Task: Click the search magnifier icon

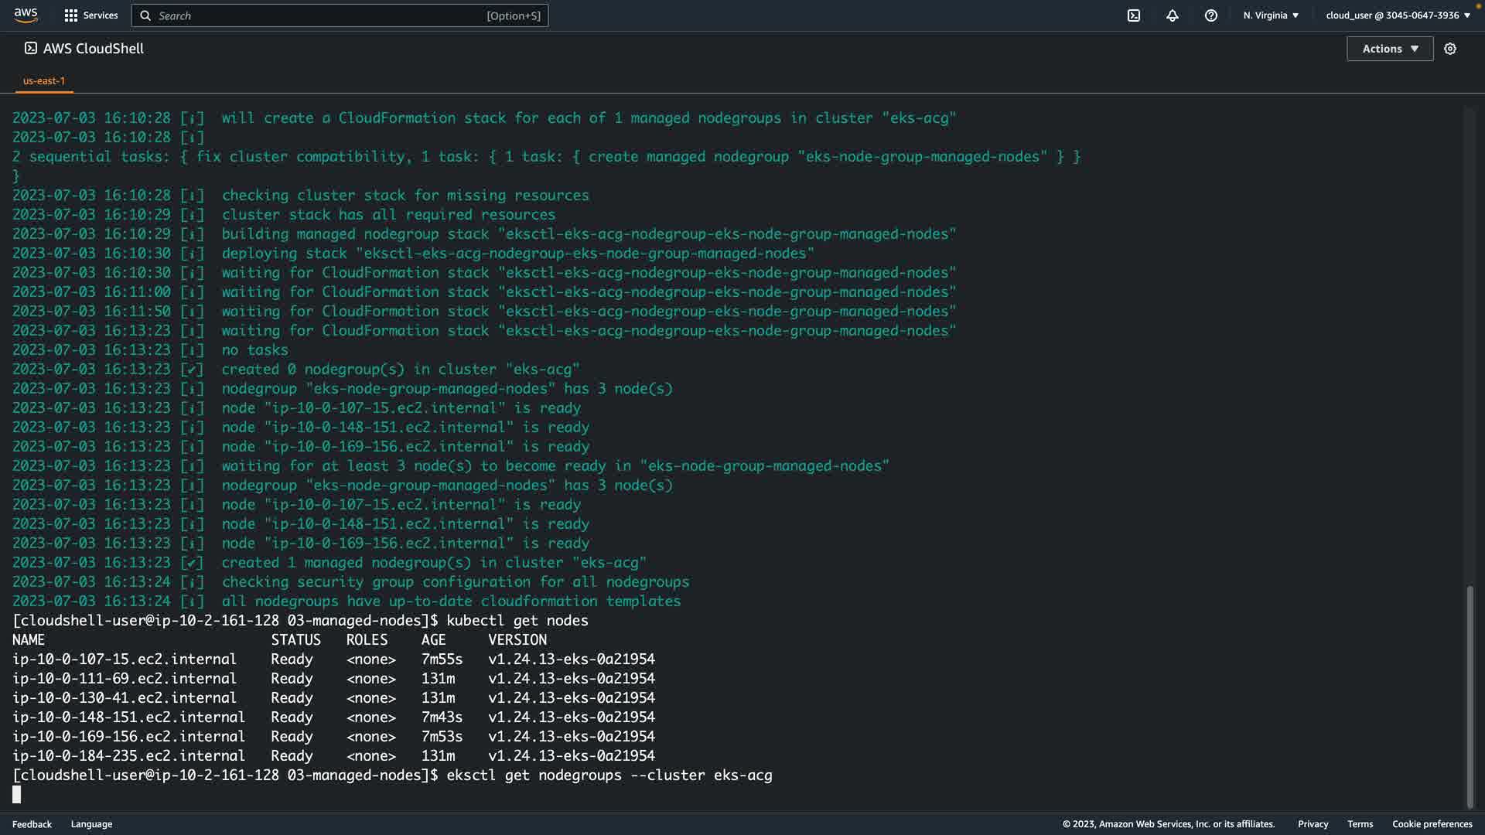Action: 145,15
